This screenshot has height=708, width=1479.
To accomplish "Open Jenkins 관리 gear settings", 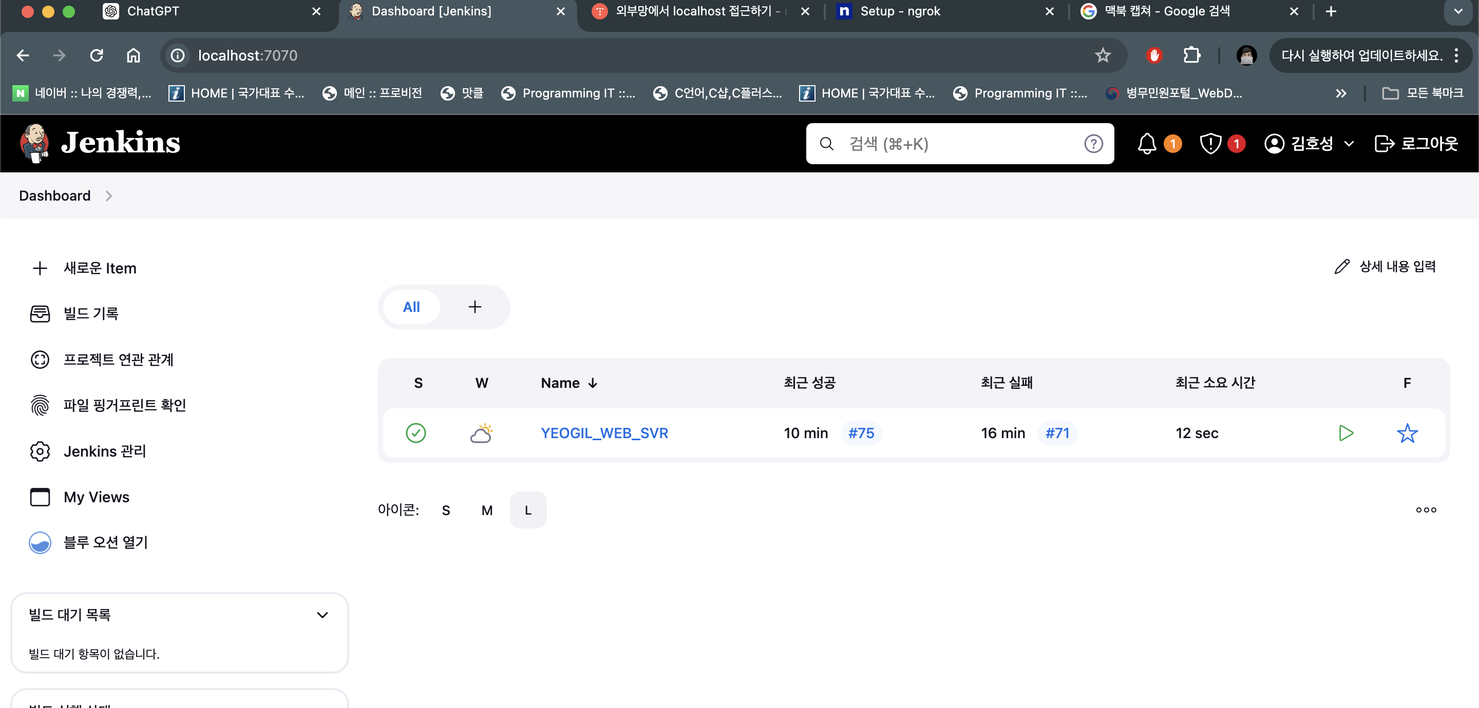I will click(x=104, y=451).
